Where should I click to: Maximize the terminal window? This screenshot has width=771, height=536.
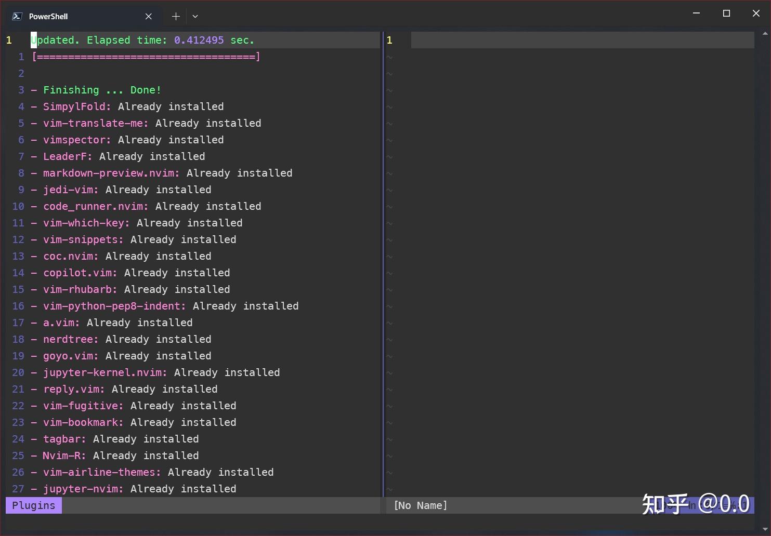coord(726,13)
